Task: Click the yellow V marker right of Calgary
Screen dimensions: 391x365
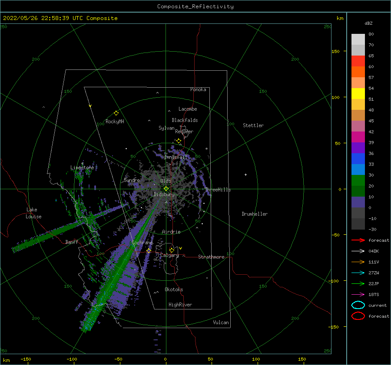Action: pos(181,248)
